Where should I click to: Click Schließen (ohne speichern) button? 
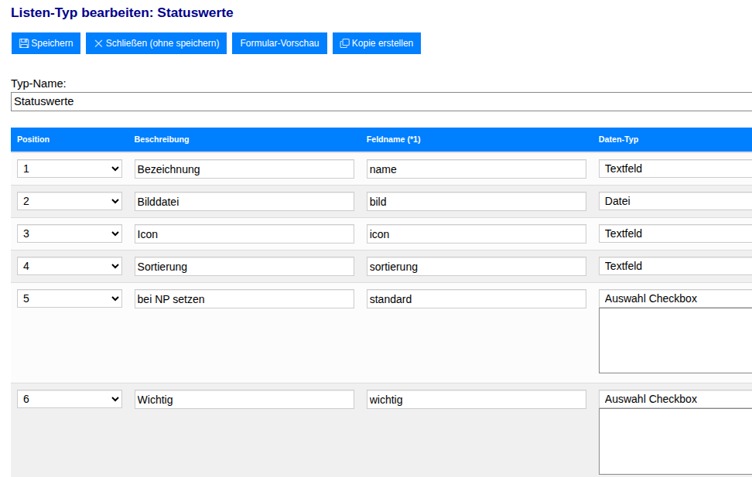[x=156, y=43]
